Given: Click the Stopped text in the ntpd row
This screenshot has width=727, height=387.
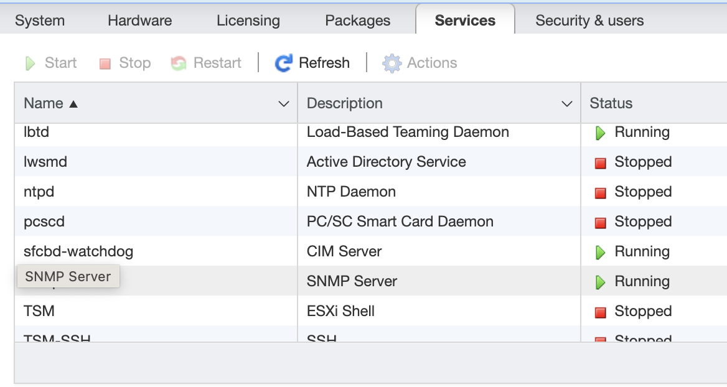Looking at the screenshot, I should pos(643,192).
